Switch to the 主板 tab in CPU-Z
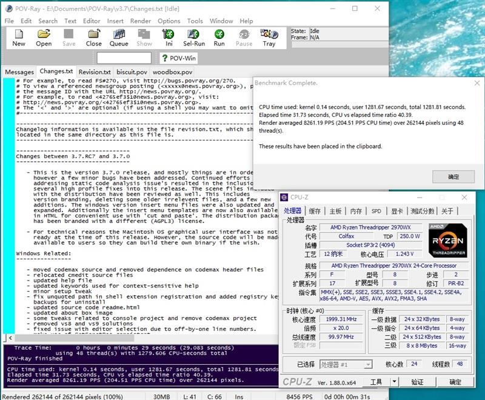 click(x=335, y=211)
